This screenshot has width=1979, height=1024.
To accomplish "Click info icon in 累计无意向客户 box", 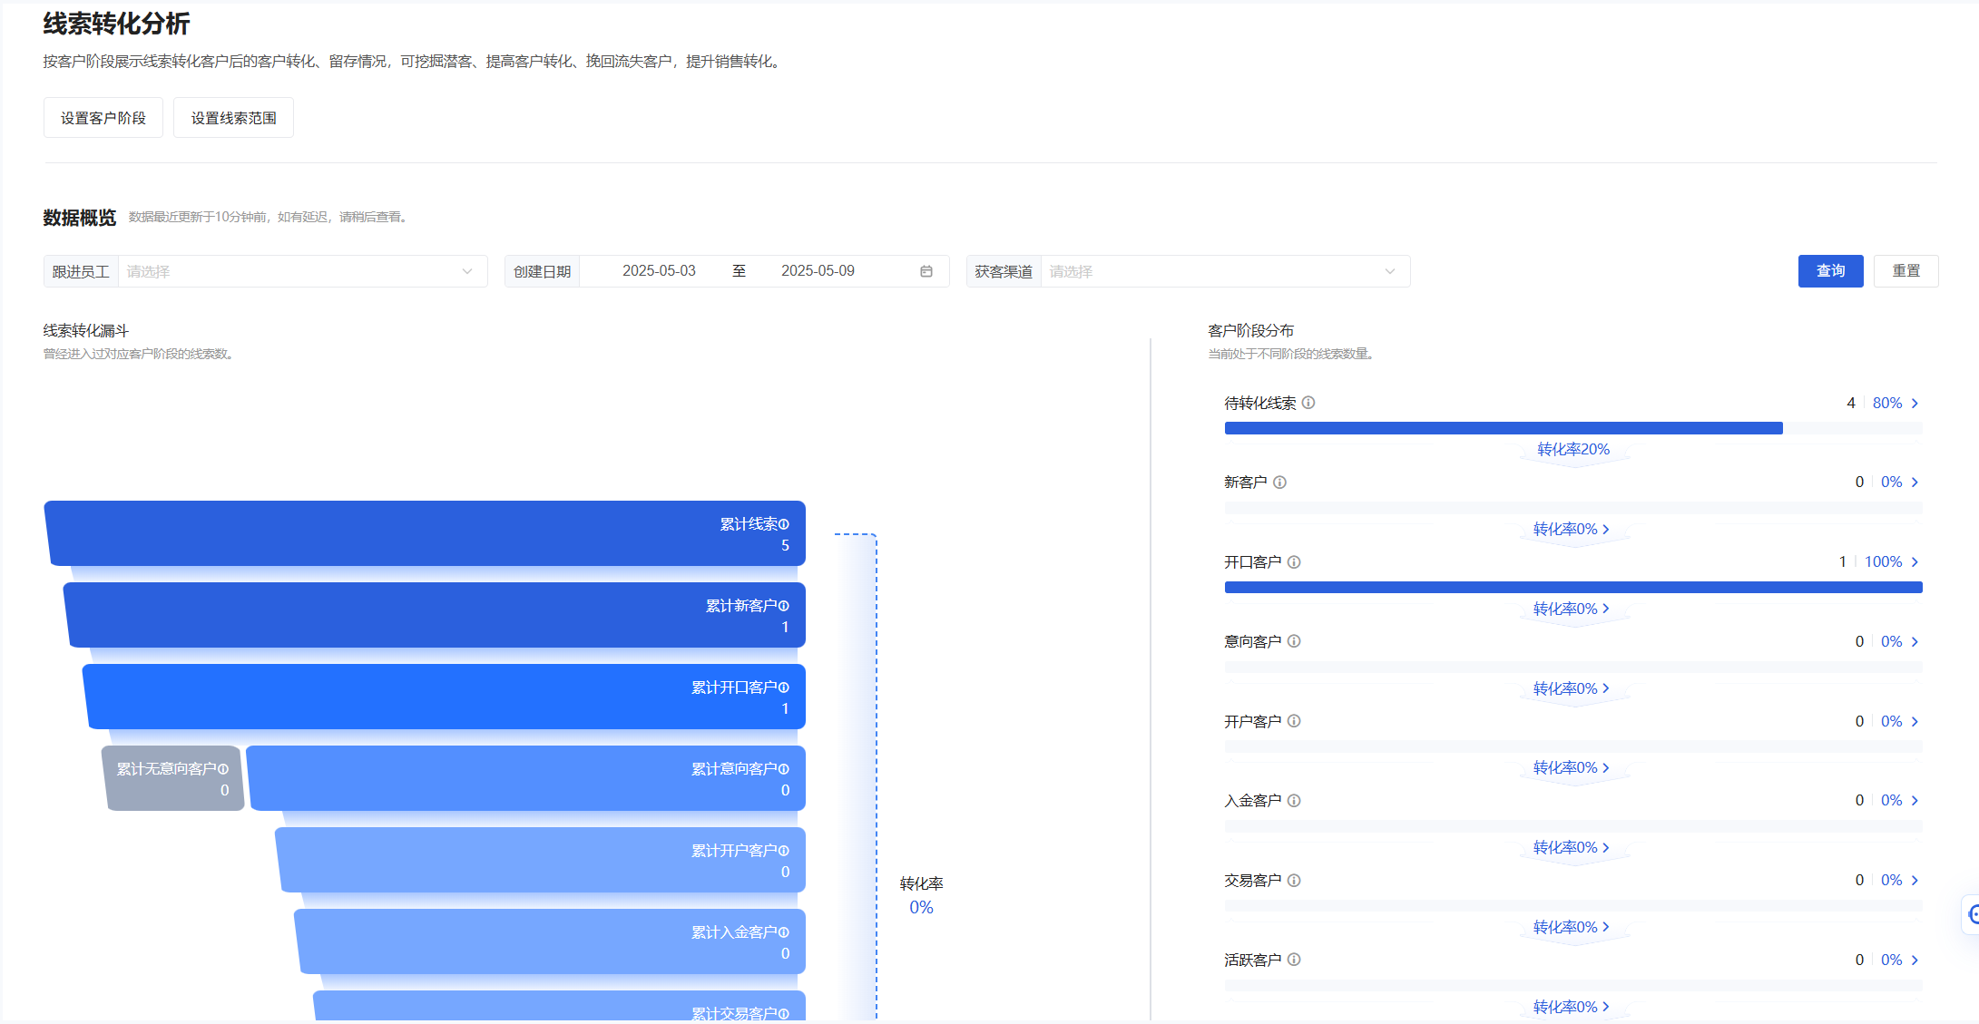I will point(223,769).
